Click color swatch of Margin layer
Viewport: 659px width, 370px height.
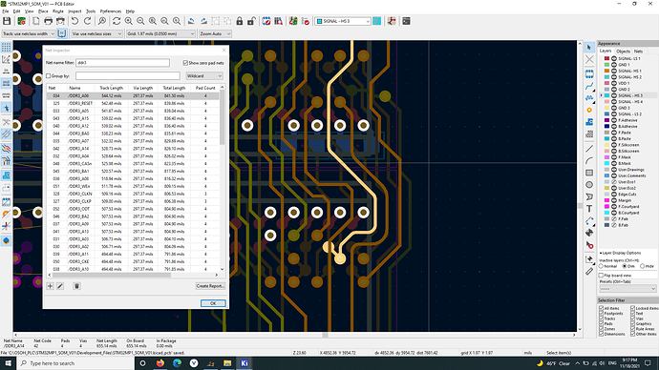coord(606,200)
